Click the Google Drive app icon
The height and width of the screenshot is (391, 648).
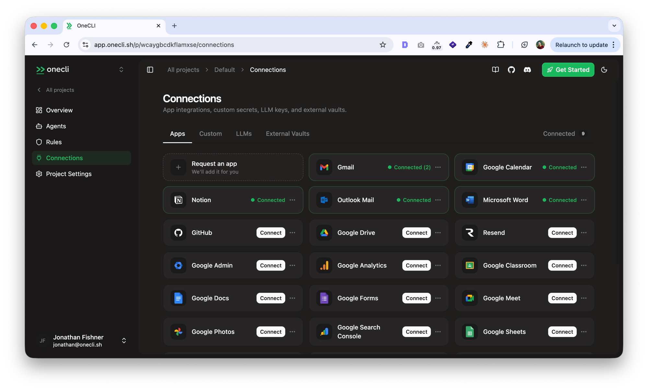click(x=324, y=233)
